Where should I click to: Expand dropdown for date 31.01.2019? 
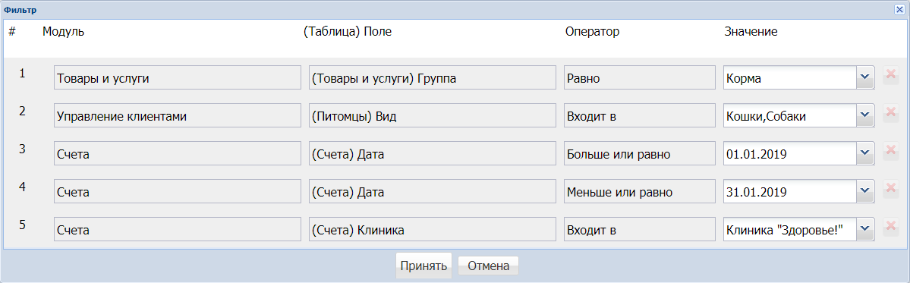tap(865, 190)
